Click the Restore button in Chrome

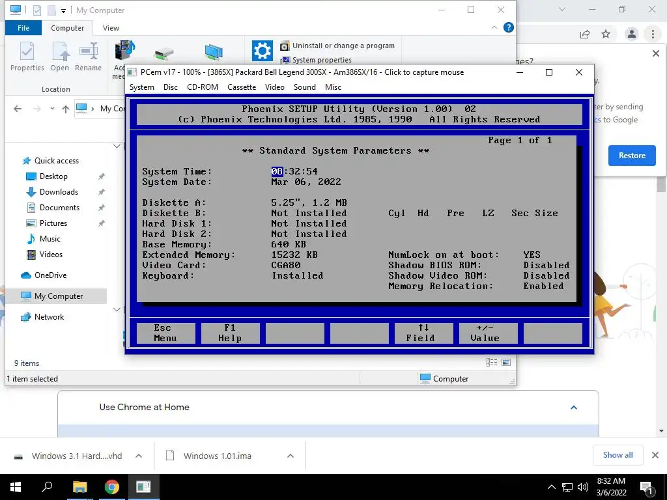632,156
